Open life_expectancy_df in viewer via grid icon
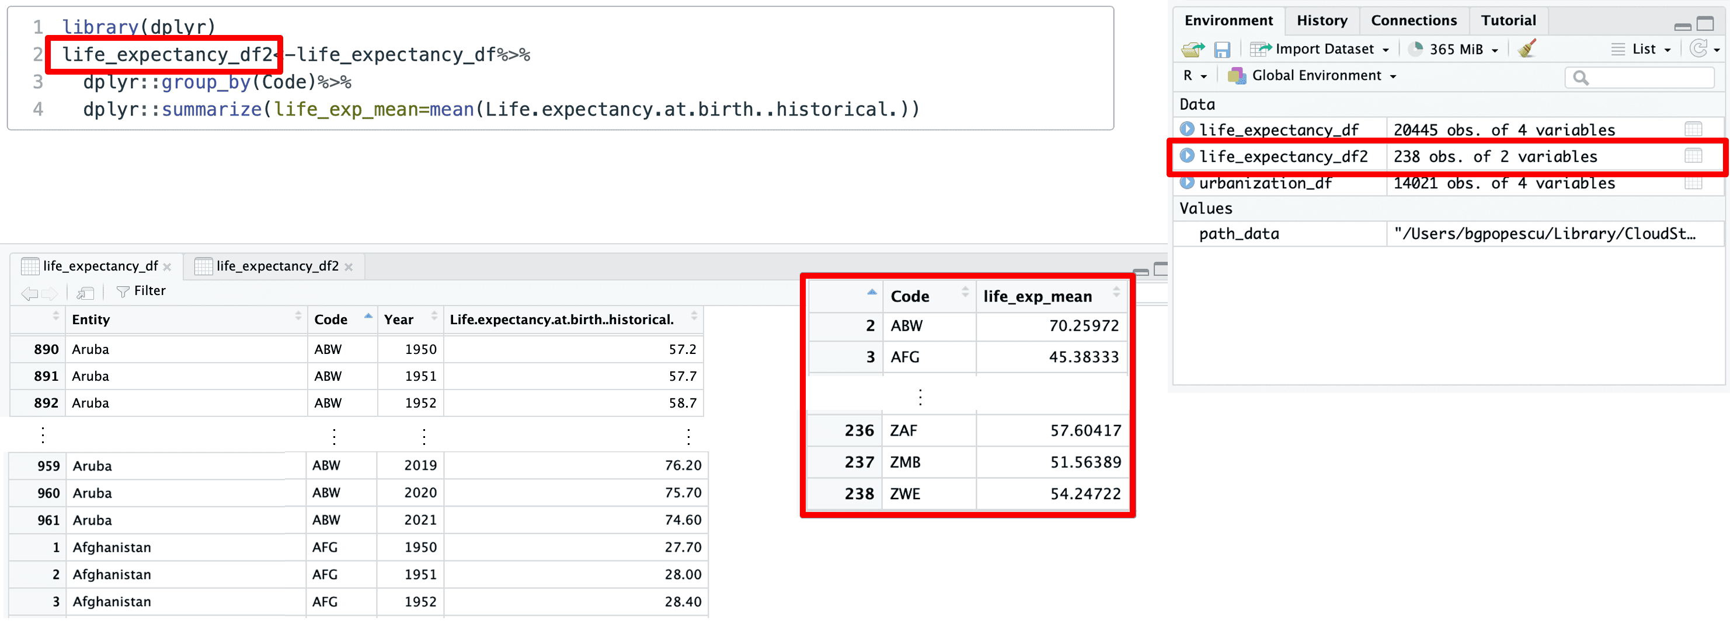Screen dimensions: 1730x628 tap(1693, 129)
